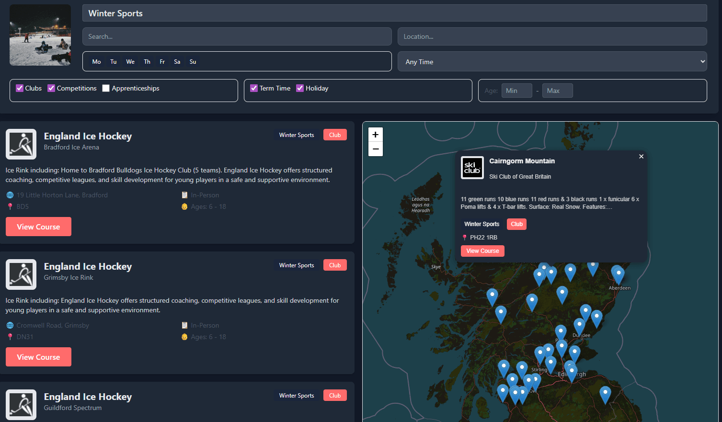
Task: Close the Cairngorm Mountain popup
Action: [x=641, y=157]
